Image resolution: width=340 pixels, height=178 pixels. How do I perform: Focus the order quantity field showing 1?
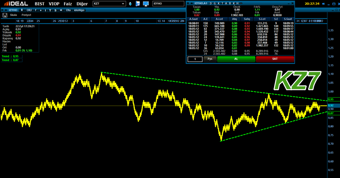point(195,59)
